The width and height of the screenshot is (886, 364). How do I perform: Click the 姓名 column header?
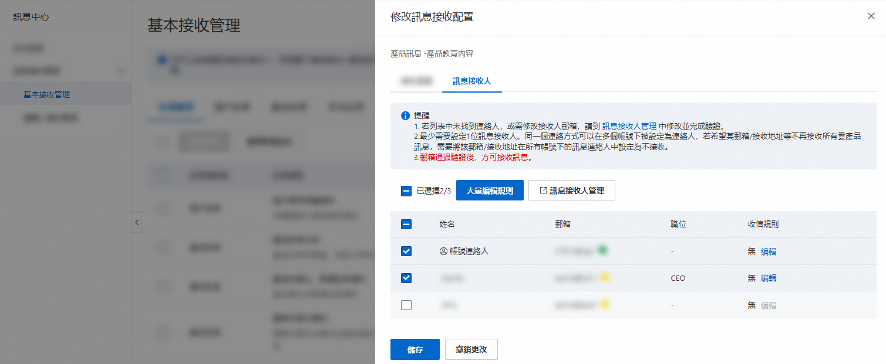coord(447,224)
